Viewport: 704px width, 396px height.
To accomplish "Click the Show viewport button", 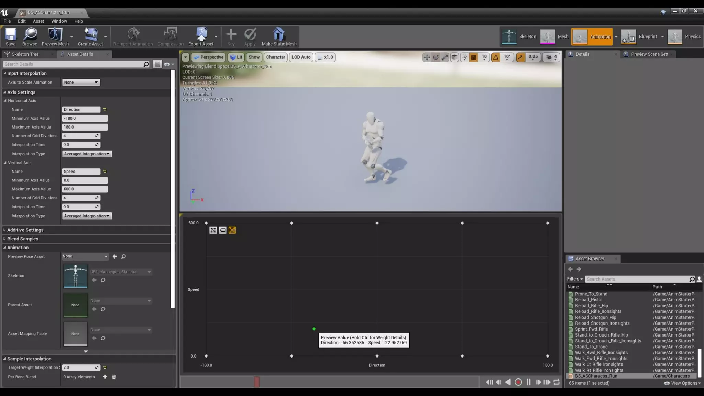I will pyautogui.click(x=254, y=57).
